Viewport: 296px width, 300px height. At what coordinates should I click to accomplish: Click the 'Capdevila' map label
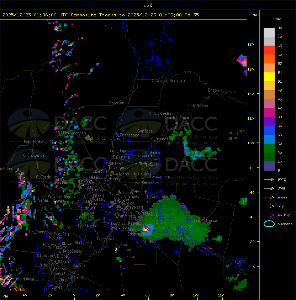[96, 139]
